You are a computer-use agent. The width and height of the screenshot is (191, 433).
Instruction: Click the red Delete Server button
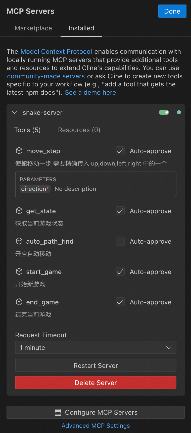coord(95,383)
